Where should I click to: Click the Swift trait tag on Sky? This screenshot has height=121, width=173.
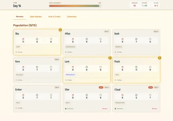(x=18, y=47)
